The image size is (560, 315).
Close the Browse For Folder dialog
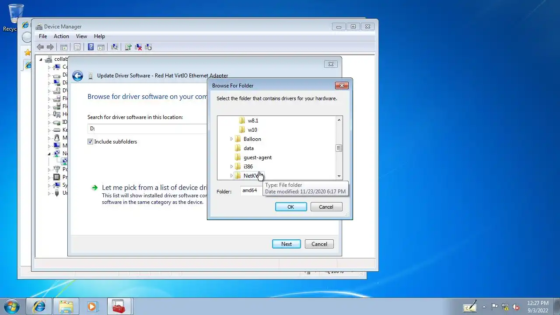342,85
